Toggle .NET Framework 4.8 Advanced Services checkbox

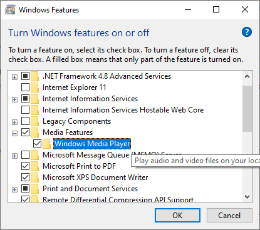tap(25, 76)
